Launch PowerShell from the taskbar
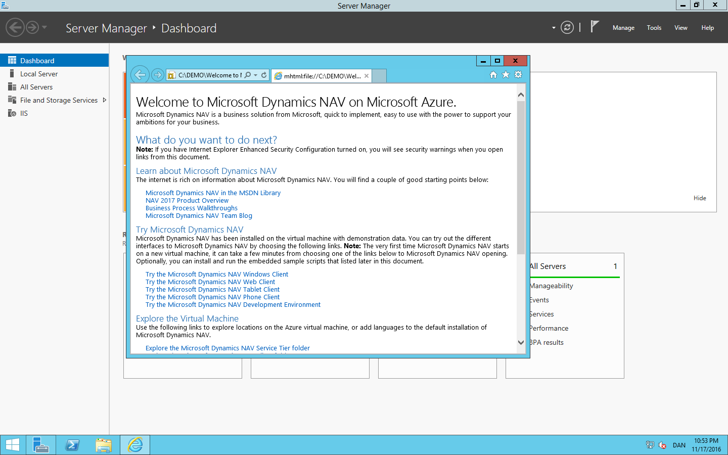This screenshot has height=455, width=728. 72,445
